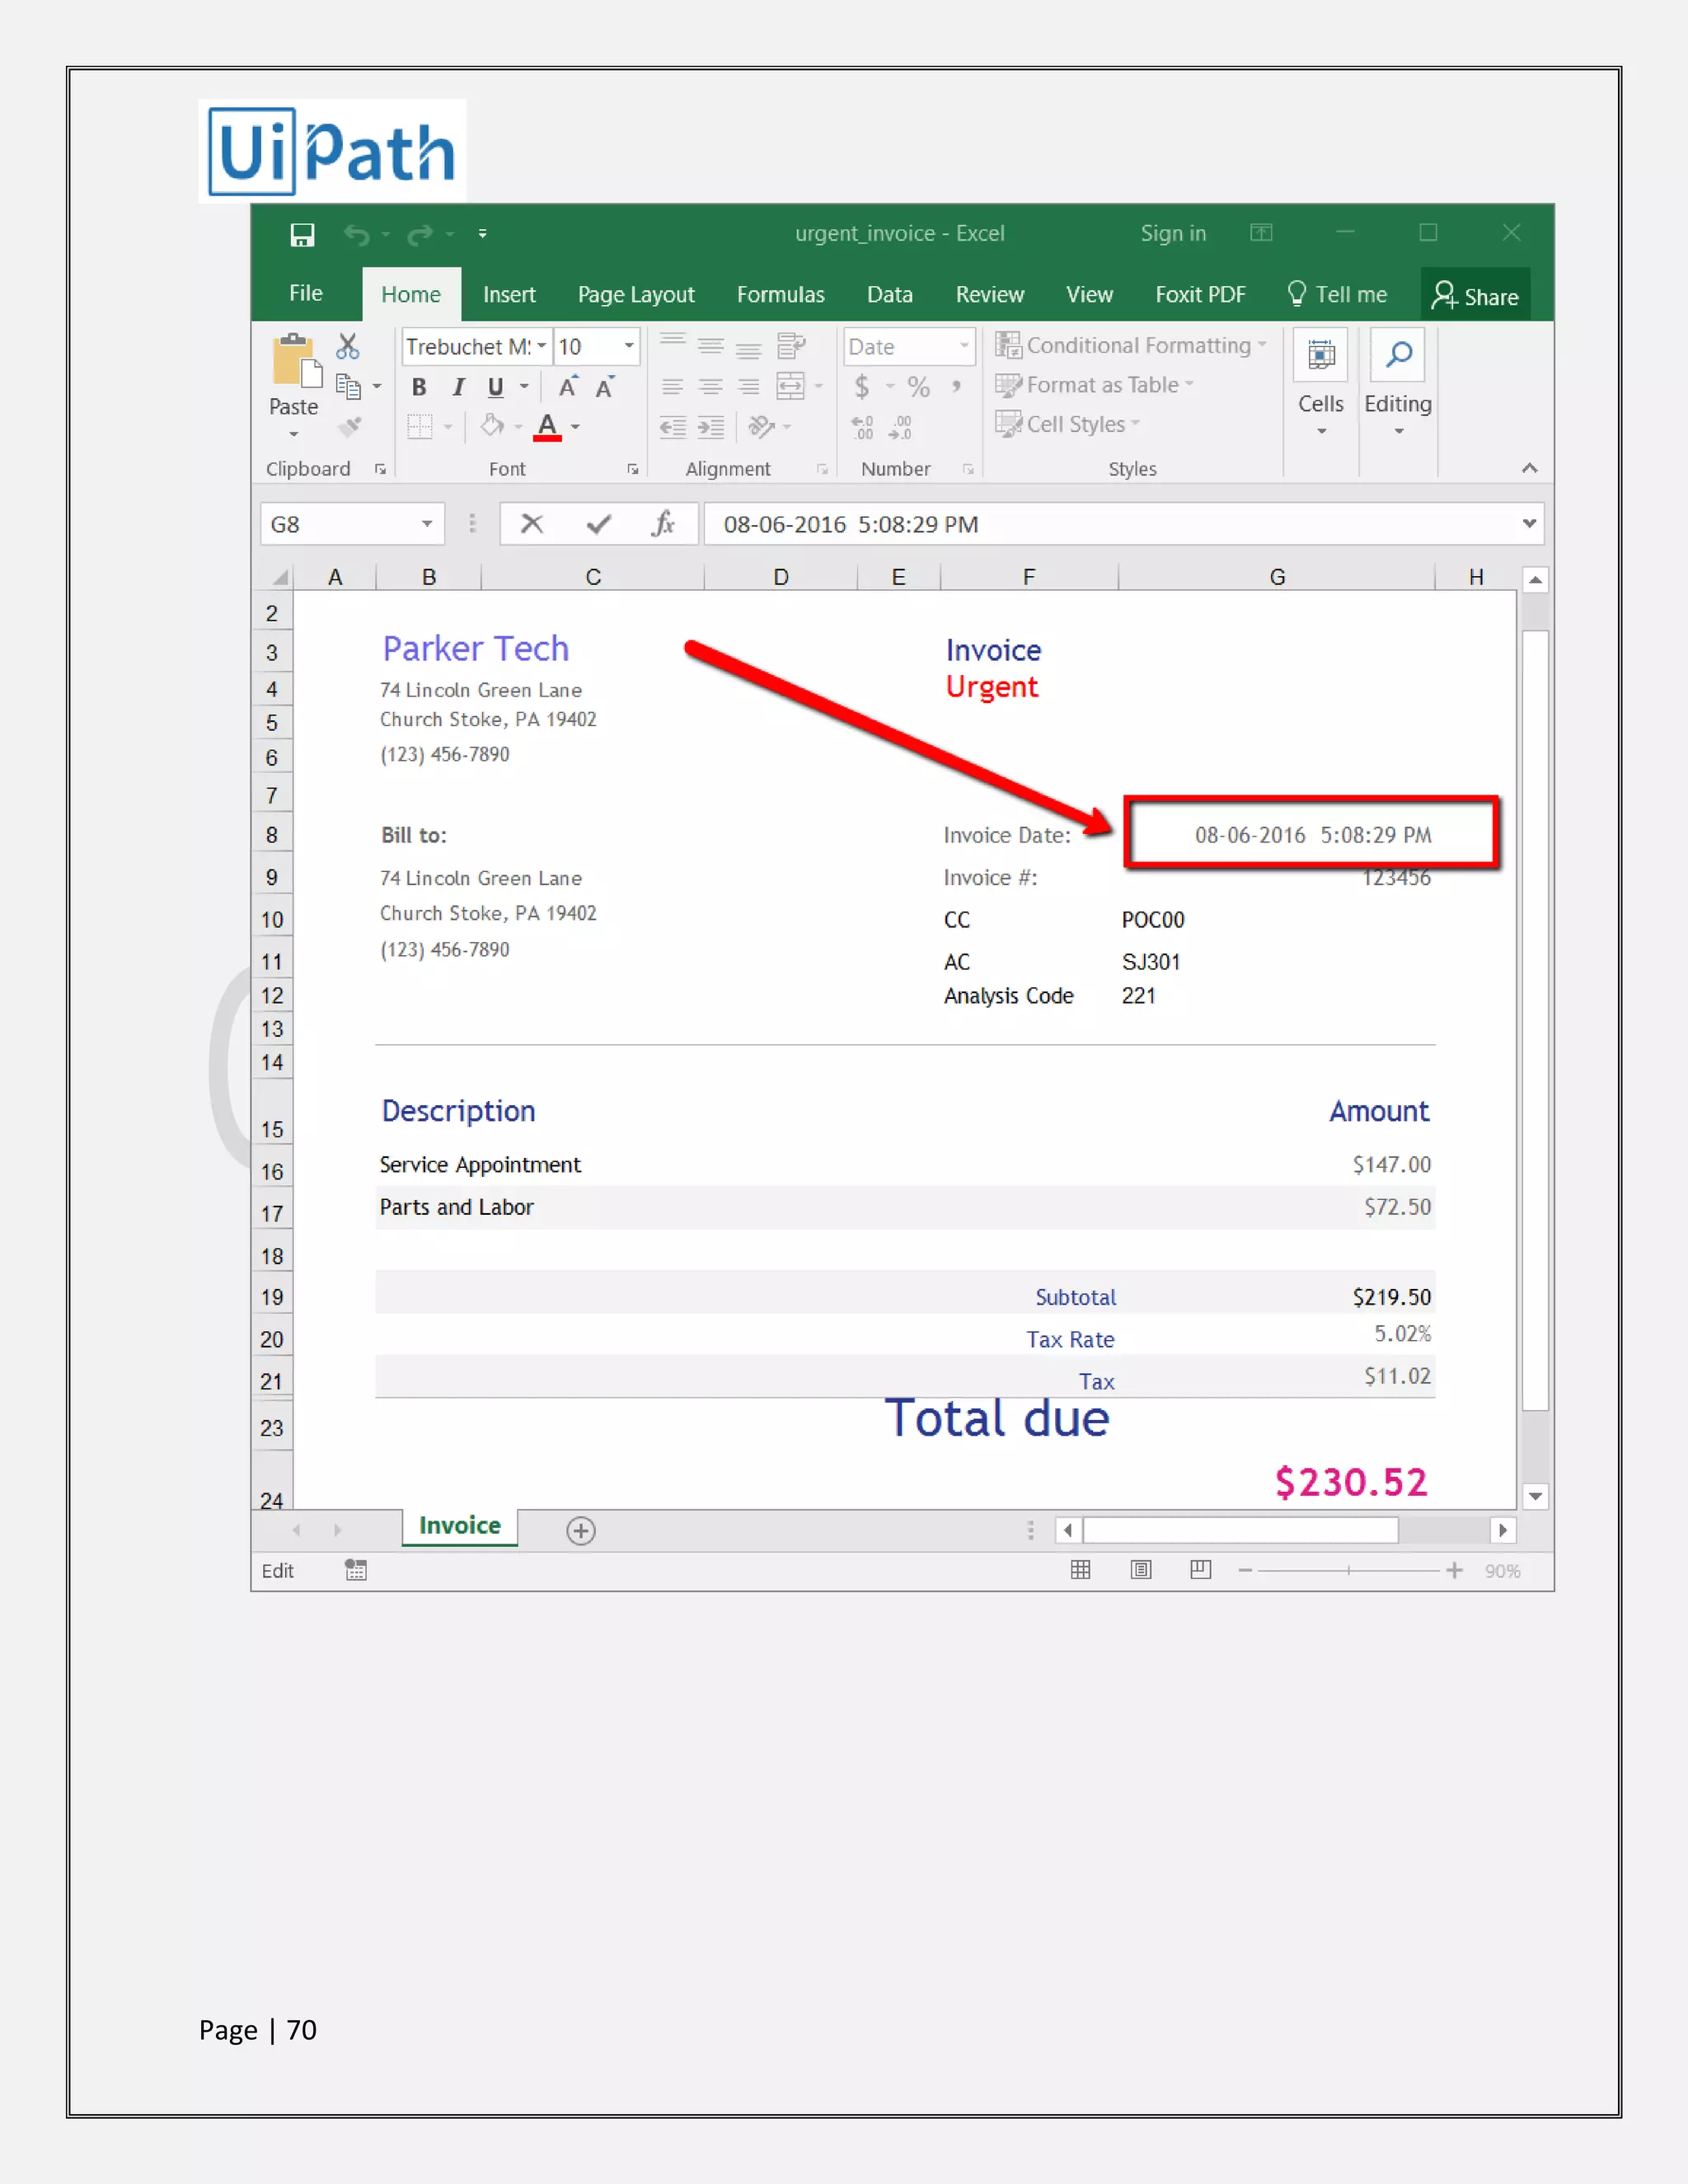Toggle Bold formatting

coord(419,387)
